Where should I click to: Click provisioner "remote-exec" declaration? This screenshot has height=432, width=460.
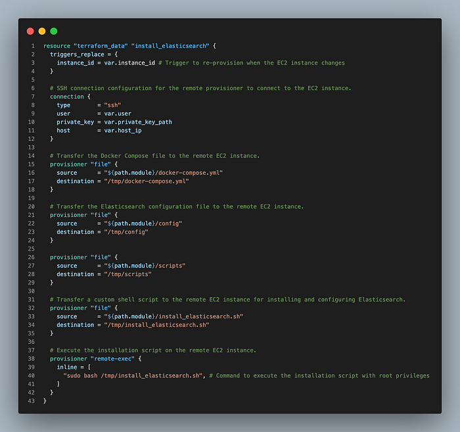coord(92,359)
